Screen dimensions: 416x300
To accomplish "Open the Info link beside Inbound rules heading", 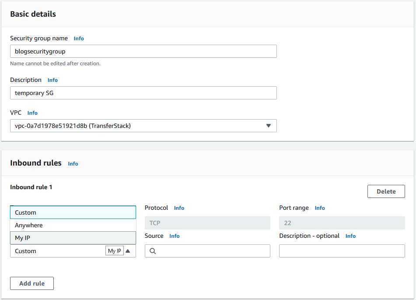I will point(73,163).
